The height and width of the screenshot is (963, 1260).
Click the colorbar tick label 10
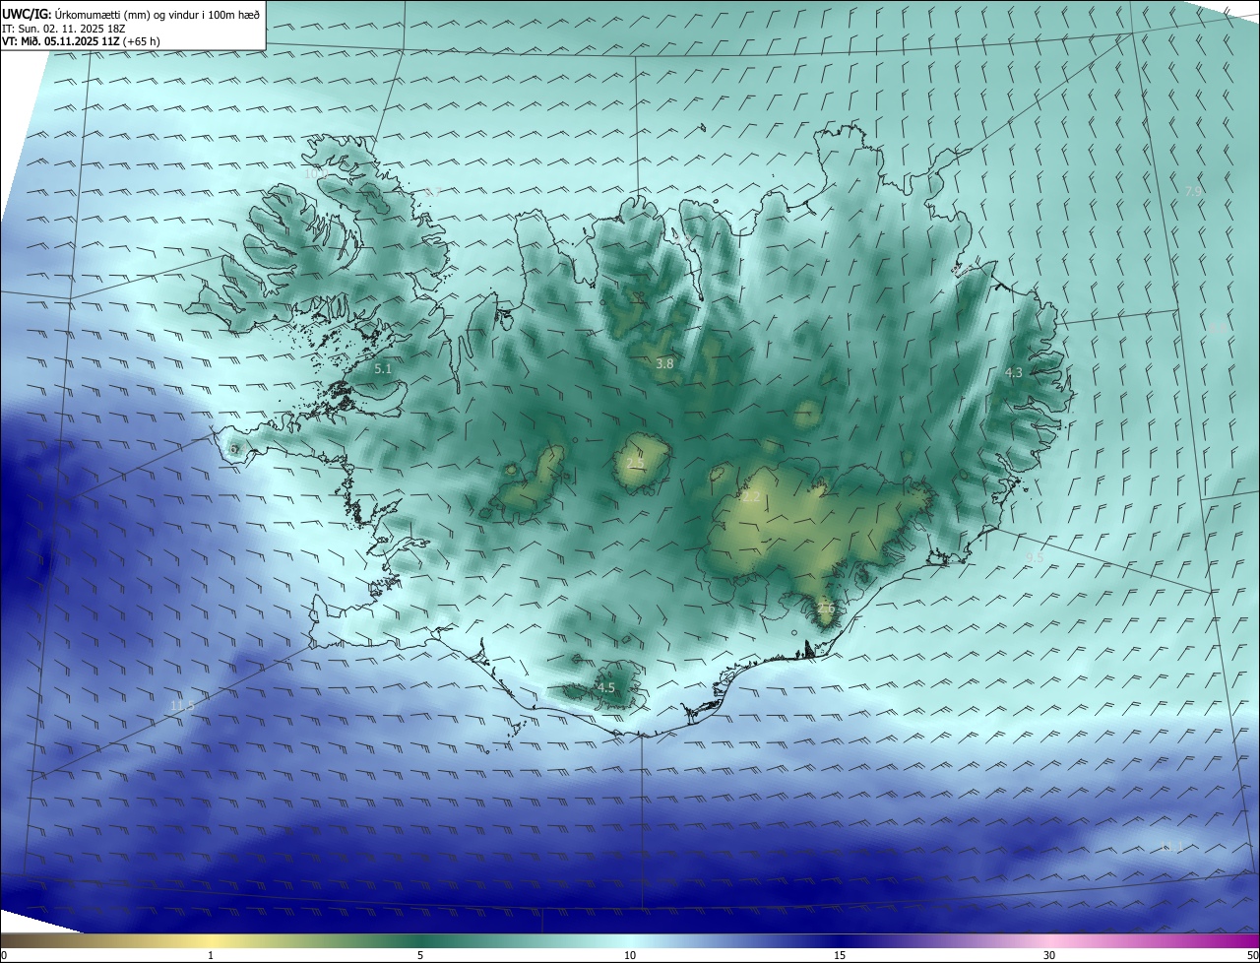(x=630, y=955)
